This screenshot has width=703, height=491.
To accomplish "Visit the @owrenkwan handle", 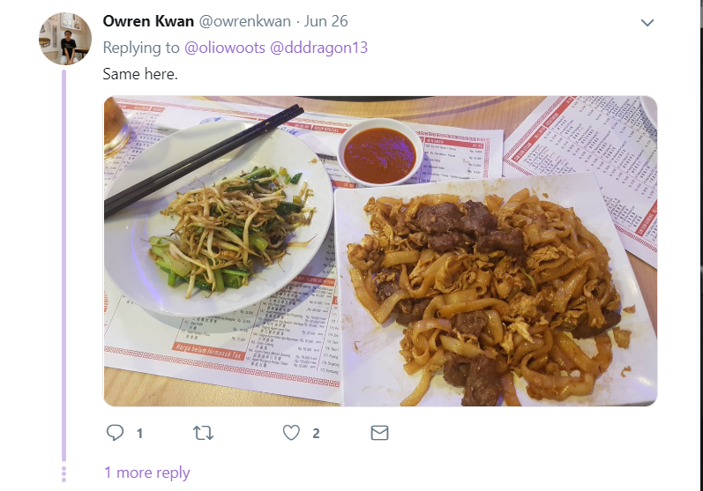I will 245,21.
